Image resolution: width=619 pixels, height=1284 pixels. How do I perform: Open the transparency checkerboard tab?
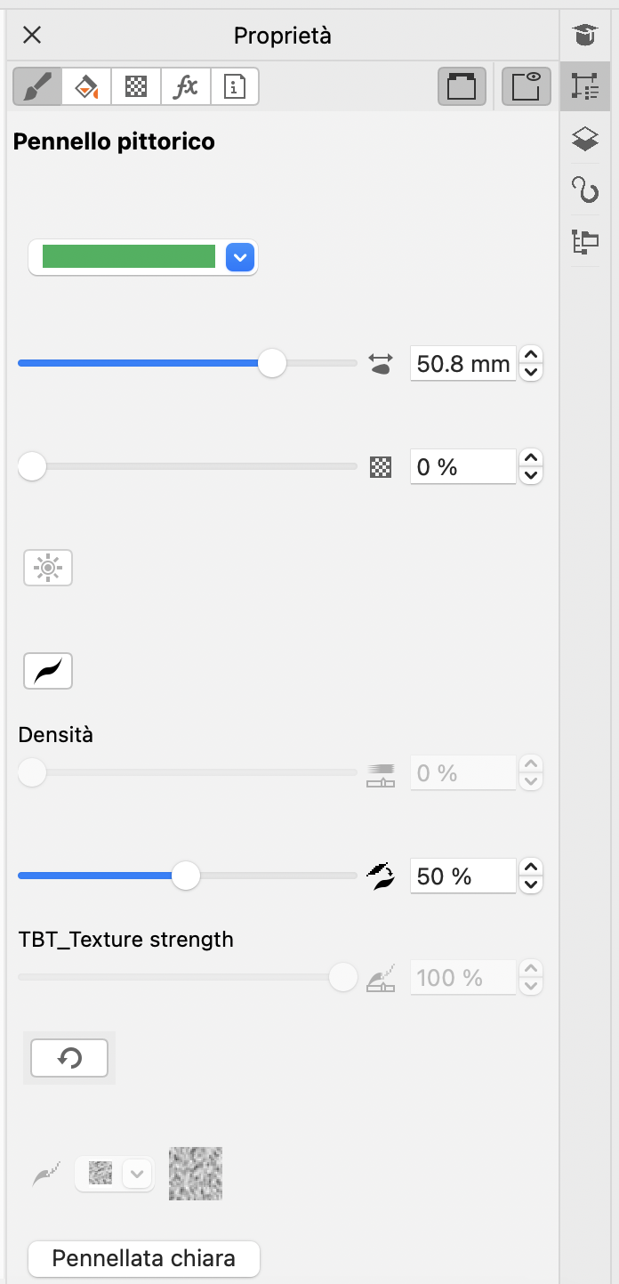point(136,87)
